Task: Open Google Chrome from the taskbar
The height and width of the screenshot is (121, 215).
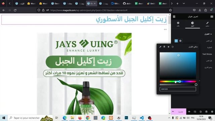Action: tap(88, 118)
